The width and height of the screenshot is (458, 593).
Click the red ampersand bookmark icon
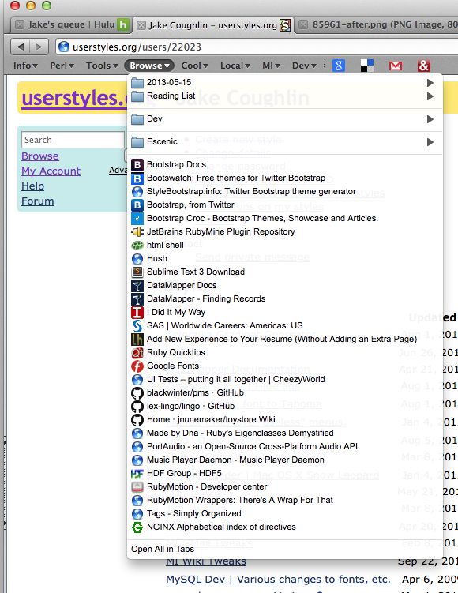point(423,66)
